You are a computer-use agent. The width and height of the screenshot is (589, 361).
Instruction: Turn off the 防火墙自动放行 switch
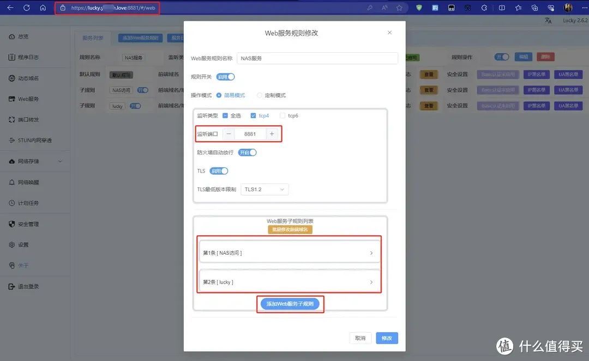click(247, 152)
